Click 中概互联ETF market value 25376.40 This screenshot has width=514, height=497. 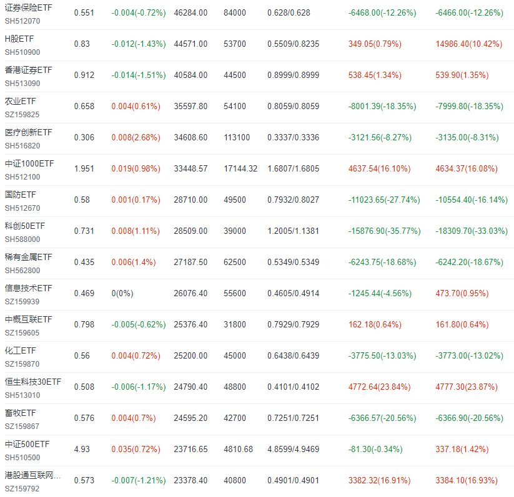[x=190, y=324]
